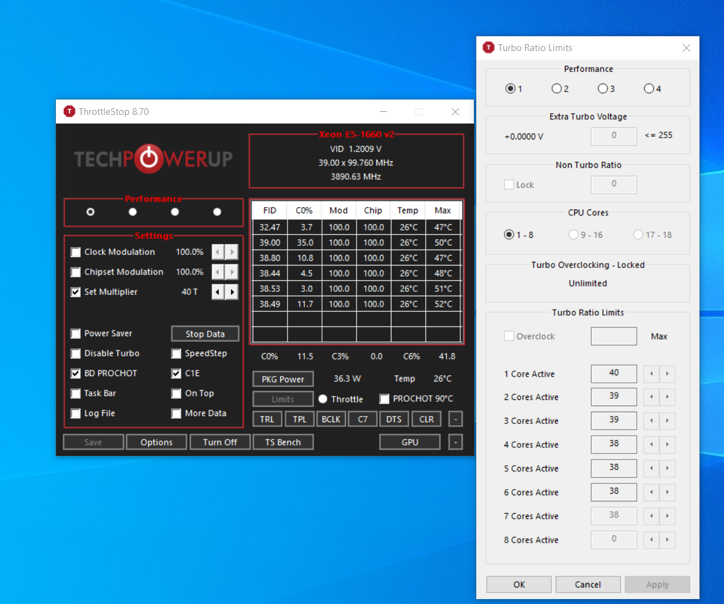Viewport: 724px width, 604px height.
Task: Increase 2 Cores Active ratio
Action: [667, 397]
